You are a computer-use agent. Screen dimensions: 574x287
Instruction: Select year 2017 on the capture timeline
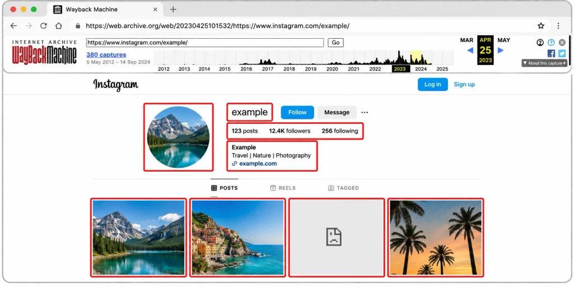267,69
